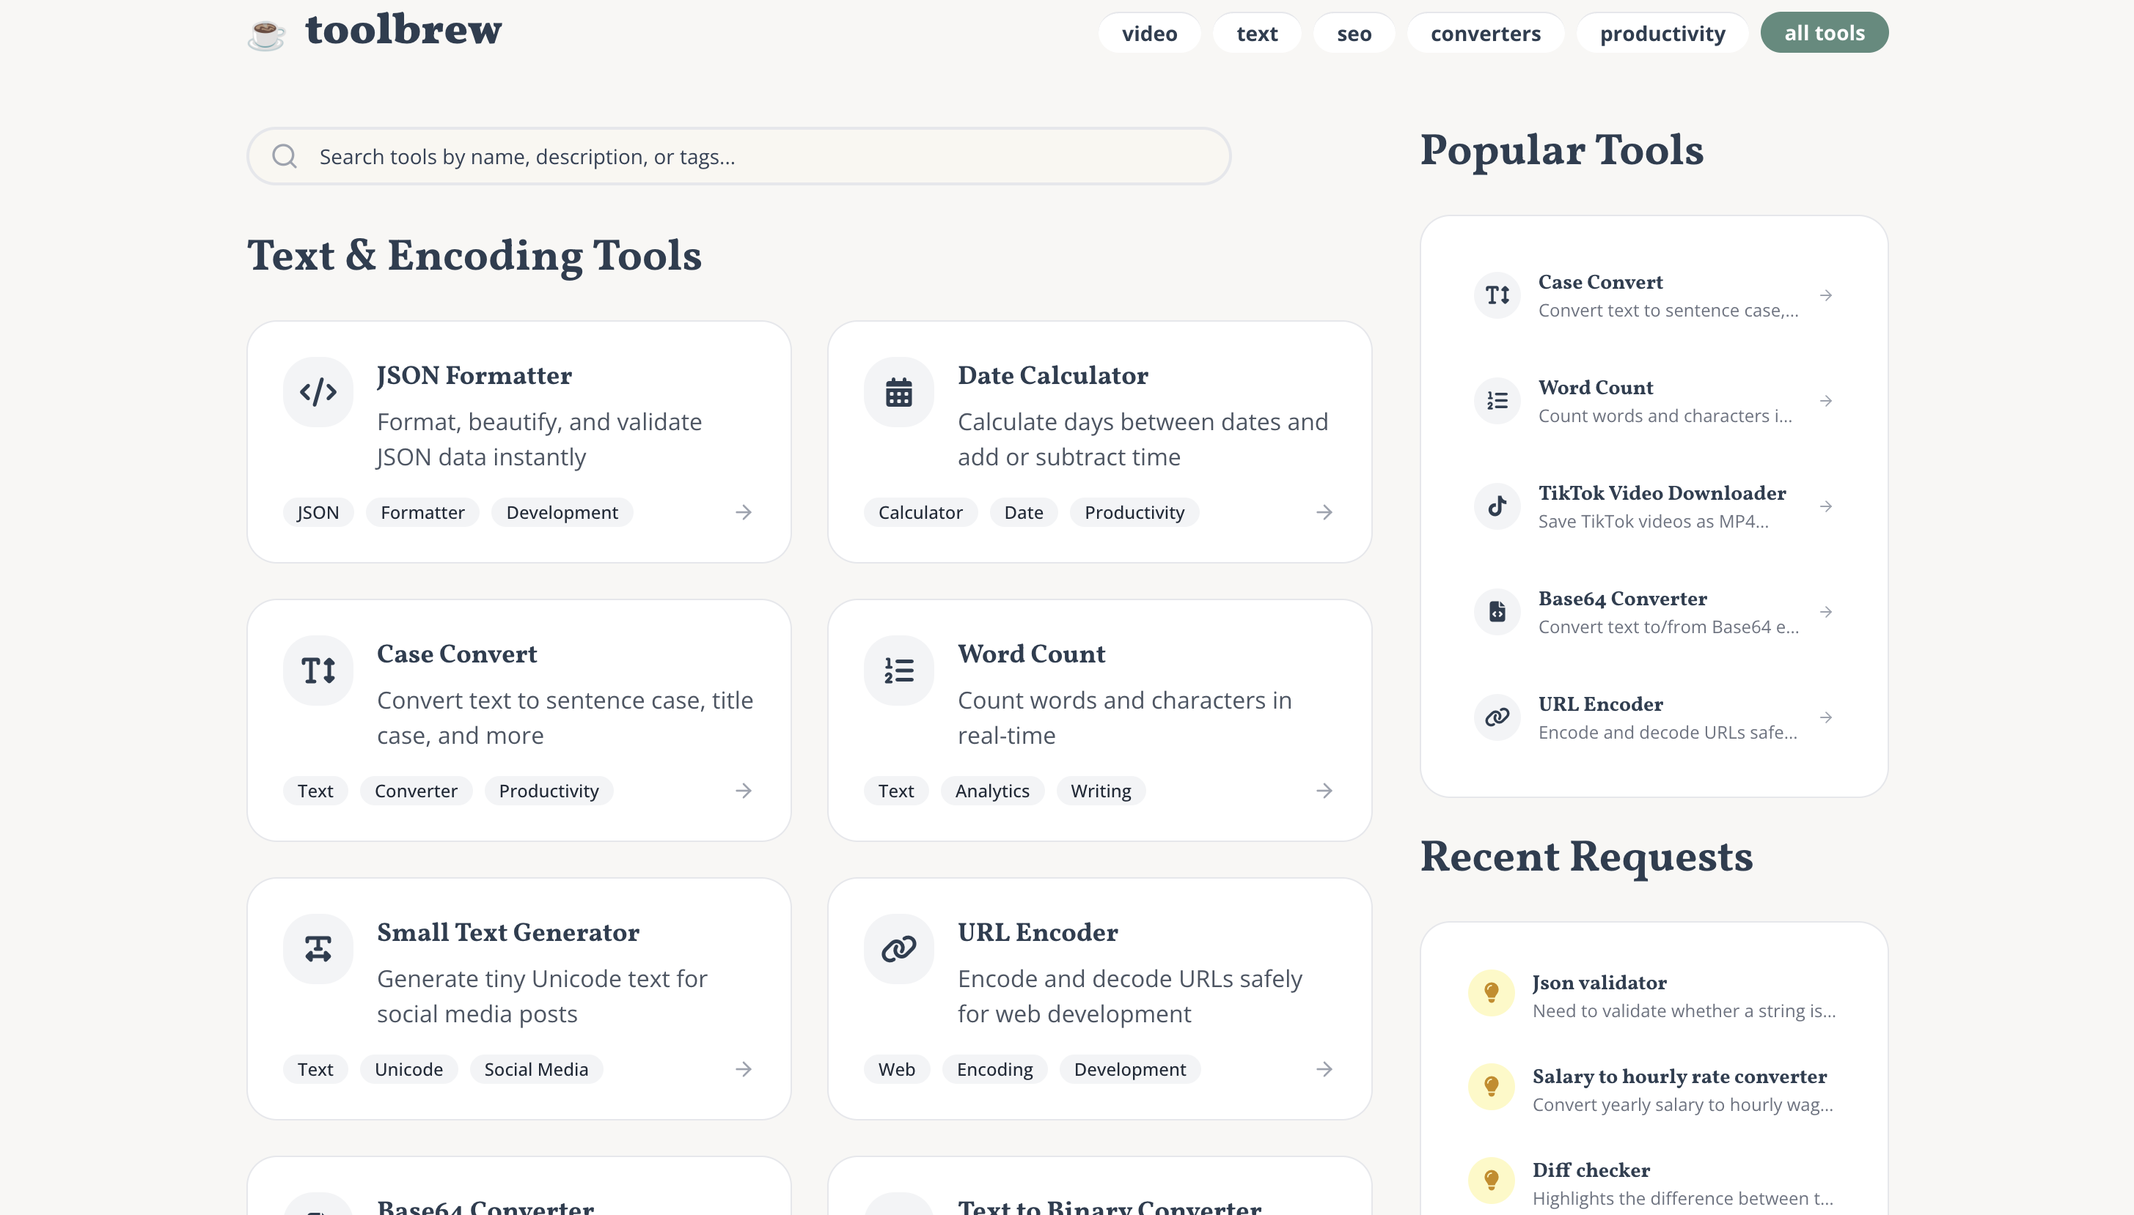The height and width of the screenshot is (1215, 2134).
Task: Select the all tools button
Action: click(1825, 32)
